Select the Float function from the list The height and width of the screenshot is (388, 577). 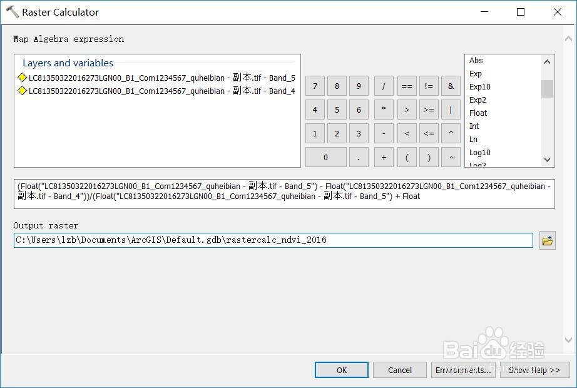[x=477, y=113]
